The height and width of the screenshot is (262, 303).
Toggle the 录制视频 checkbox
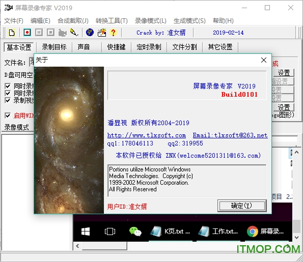pos(8,100)
